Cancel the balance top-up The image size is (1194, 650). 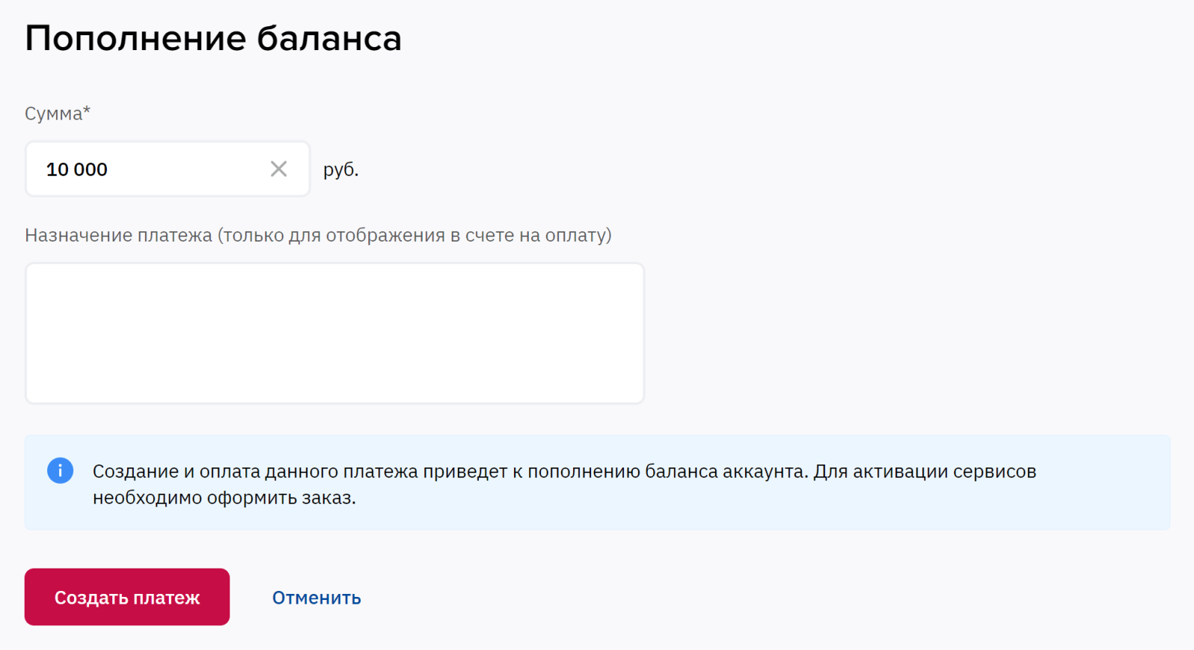pyautogui.click(x=316, y=598)
